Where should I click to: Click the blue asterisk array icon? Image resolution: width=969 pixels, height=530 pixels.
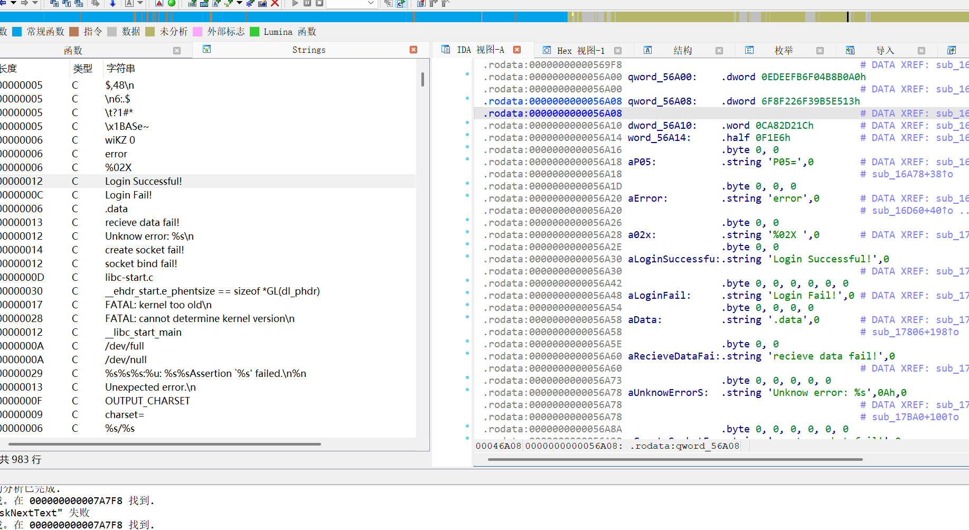click(x=250, y=3)
